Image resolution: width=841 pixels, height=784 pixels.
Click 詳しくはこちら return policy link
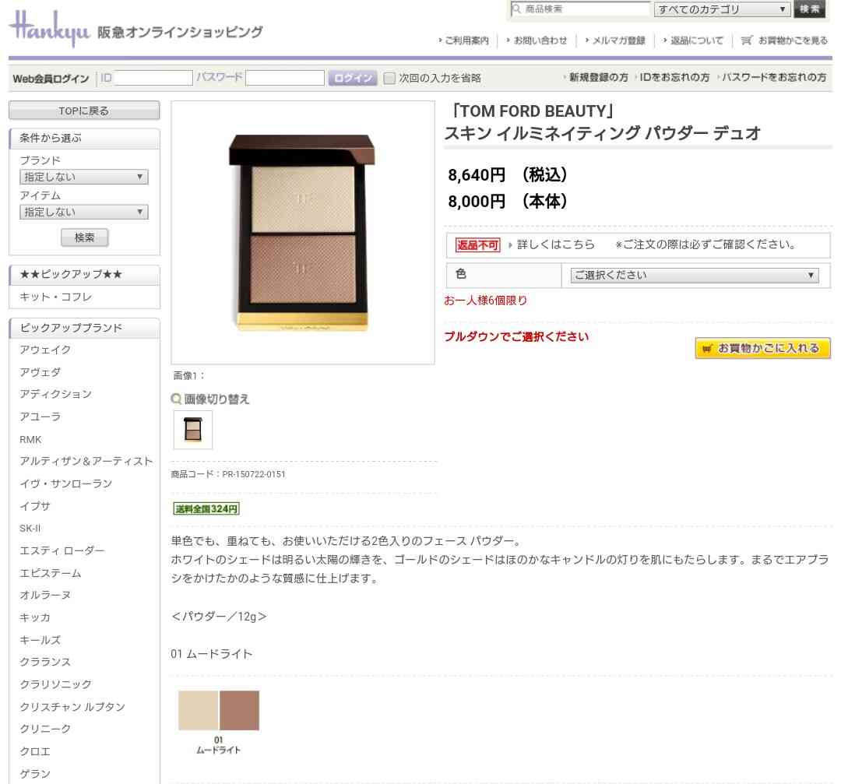point(556,244)
